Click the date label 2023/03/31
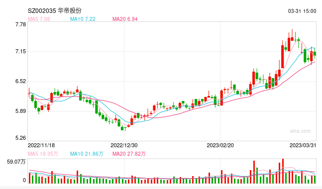This screenshot has width=322, height=189. tap(303, 145)
